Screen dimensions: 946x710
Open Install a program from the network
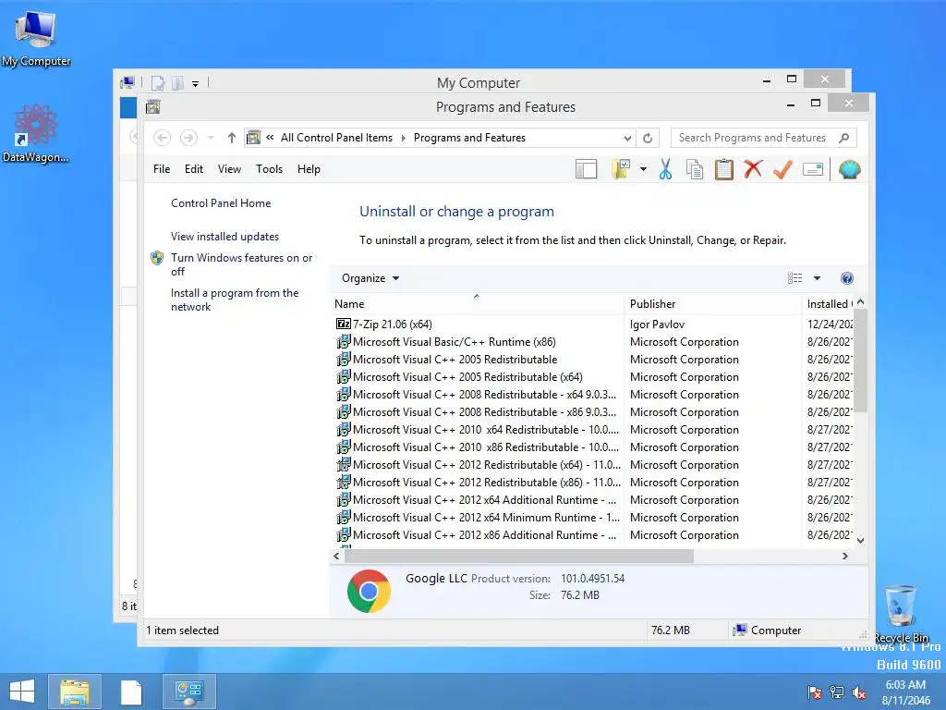coord(235,300)
